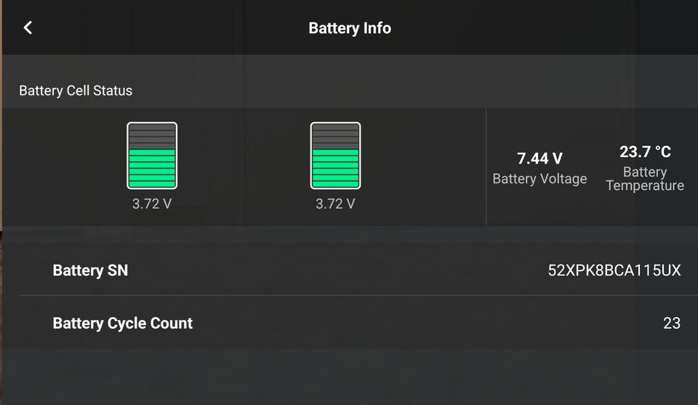This screenshot has width=698, height=405.
Task: Click the "Battery Cell Status" heading
Action: (76, 91)
